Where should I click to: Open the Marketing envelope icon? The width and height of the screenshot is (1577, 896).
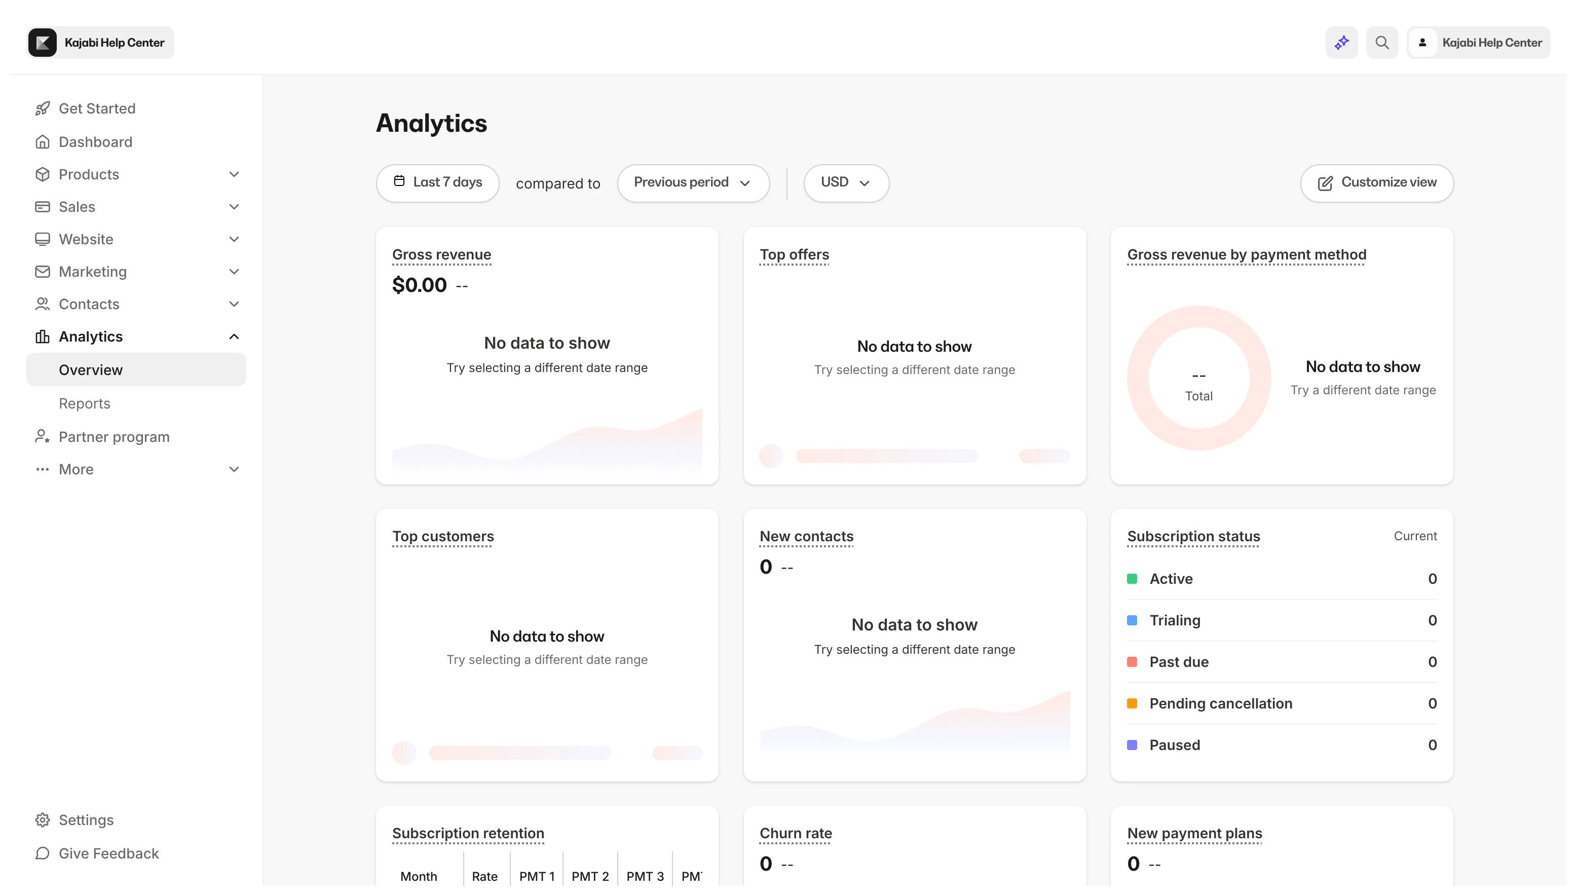click(x=42, y=272)
